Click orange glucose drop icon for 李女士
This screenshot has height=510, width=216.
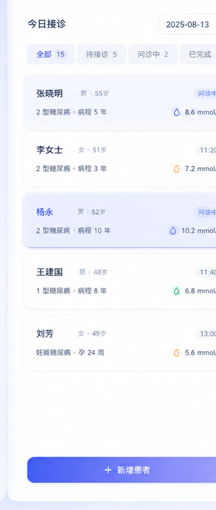[x=176, y=169]
